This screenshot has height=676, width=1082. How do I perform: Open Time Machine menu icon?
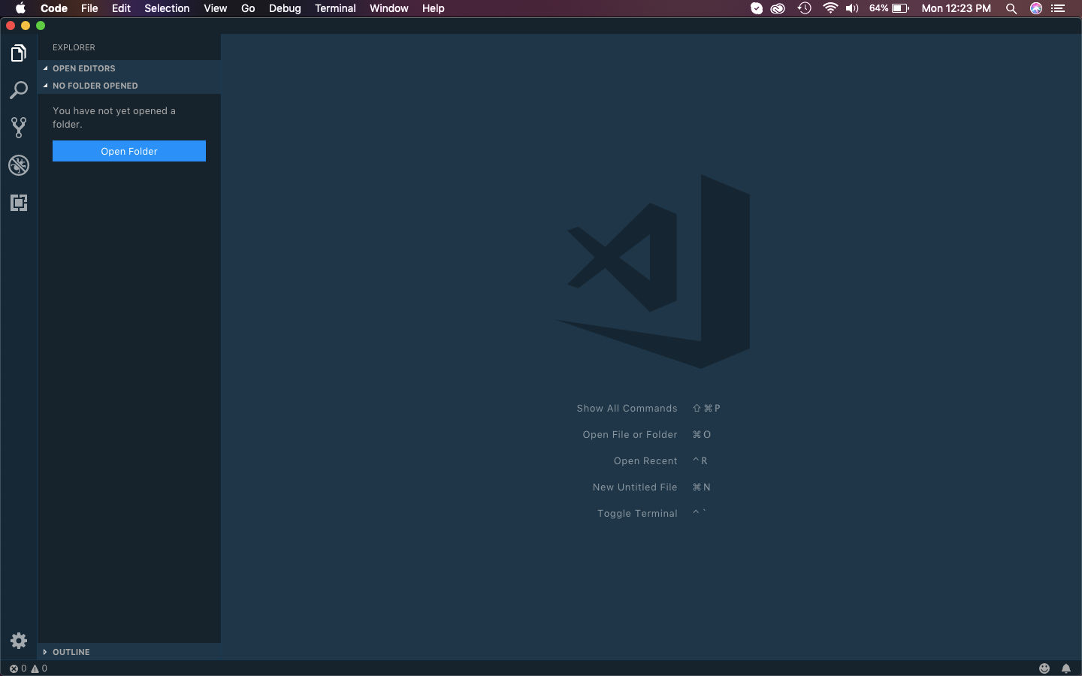click(x=805, y=8)
